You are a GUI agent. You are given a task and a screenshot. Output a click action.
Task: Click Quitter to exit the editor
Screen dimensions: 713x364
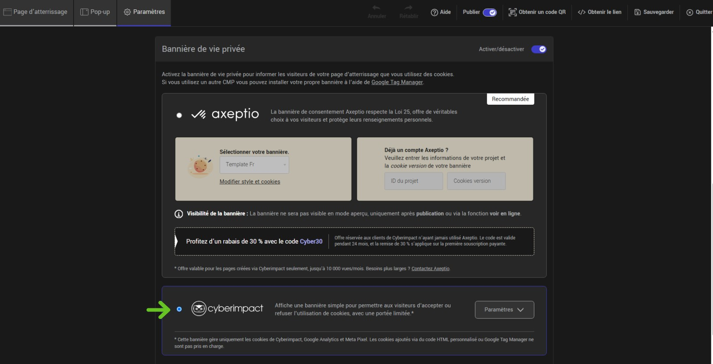tap(699, 12)
